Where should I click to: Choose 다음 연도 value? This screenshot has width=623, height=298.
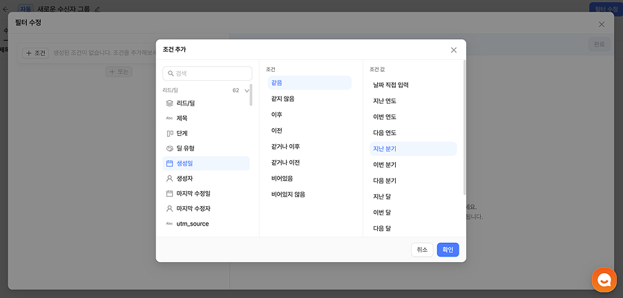[x=413, y=133]
